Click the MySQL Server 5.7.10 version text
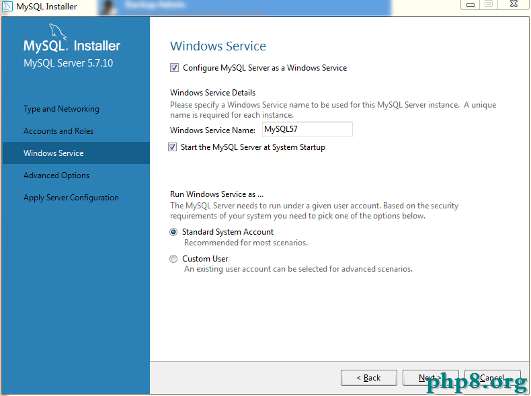531x396 pixels. pos(68,63)
